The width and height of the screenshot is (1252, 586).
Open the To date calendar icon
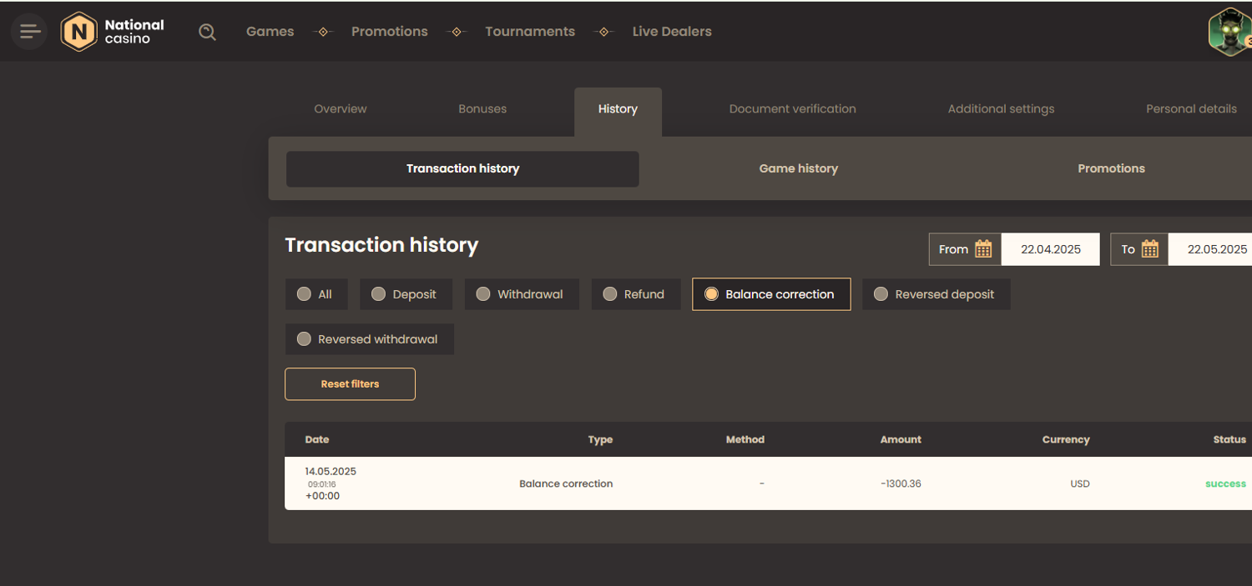tap(1149, 249)
